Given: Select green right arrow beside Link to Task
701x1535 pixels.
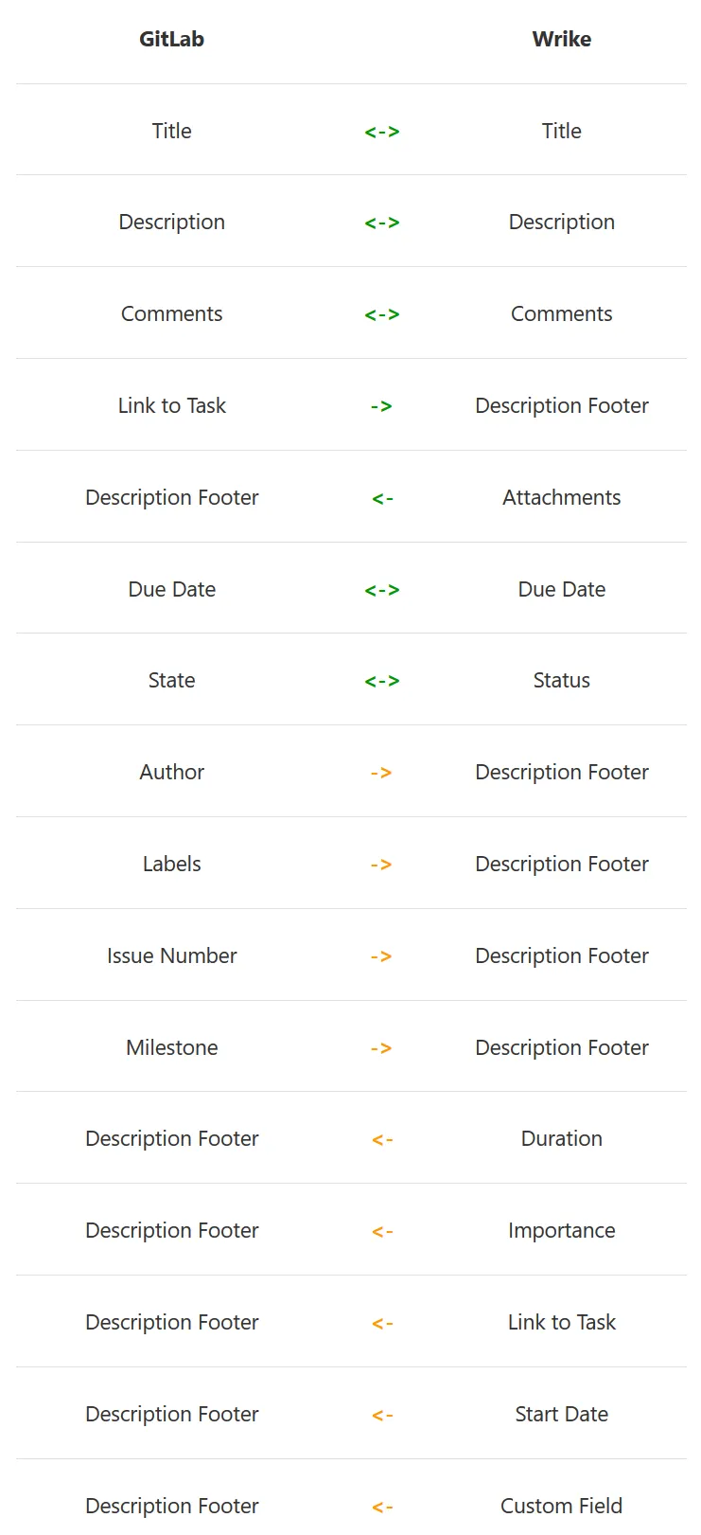Looking at the screenshot, I should [x=381, y=406].
